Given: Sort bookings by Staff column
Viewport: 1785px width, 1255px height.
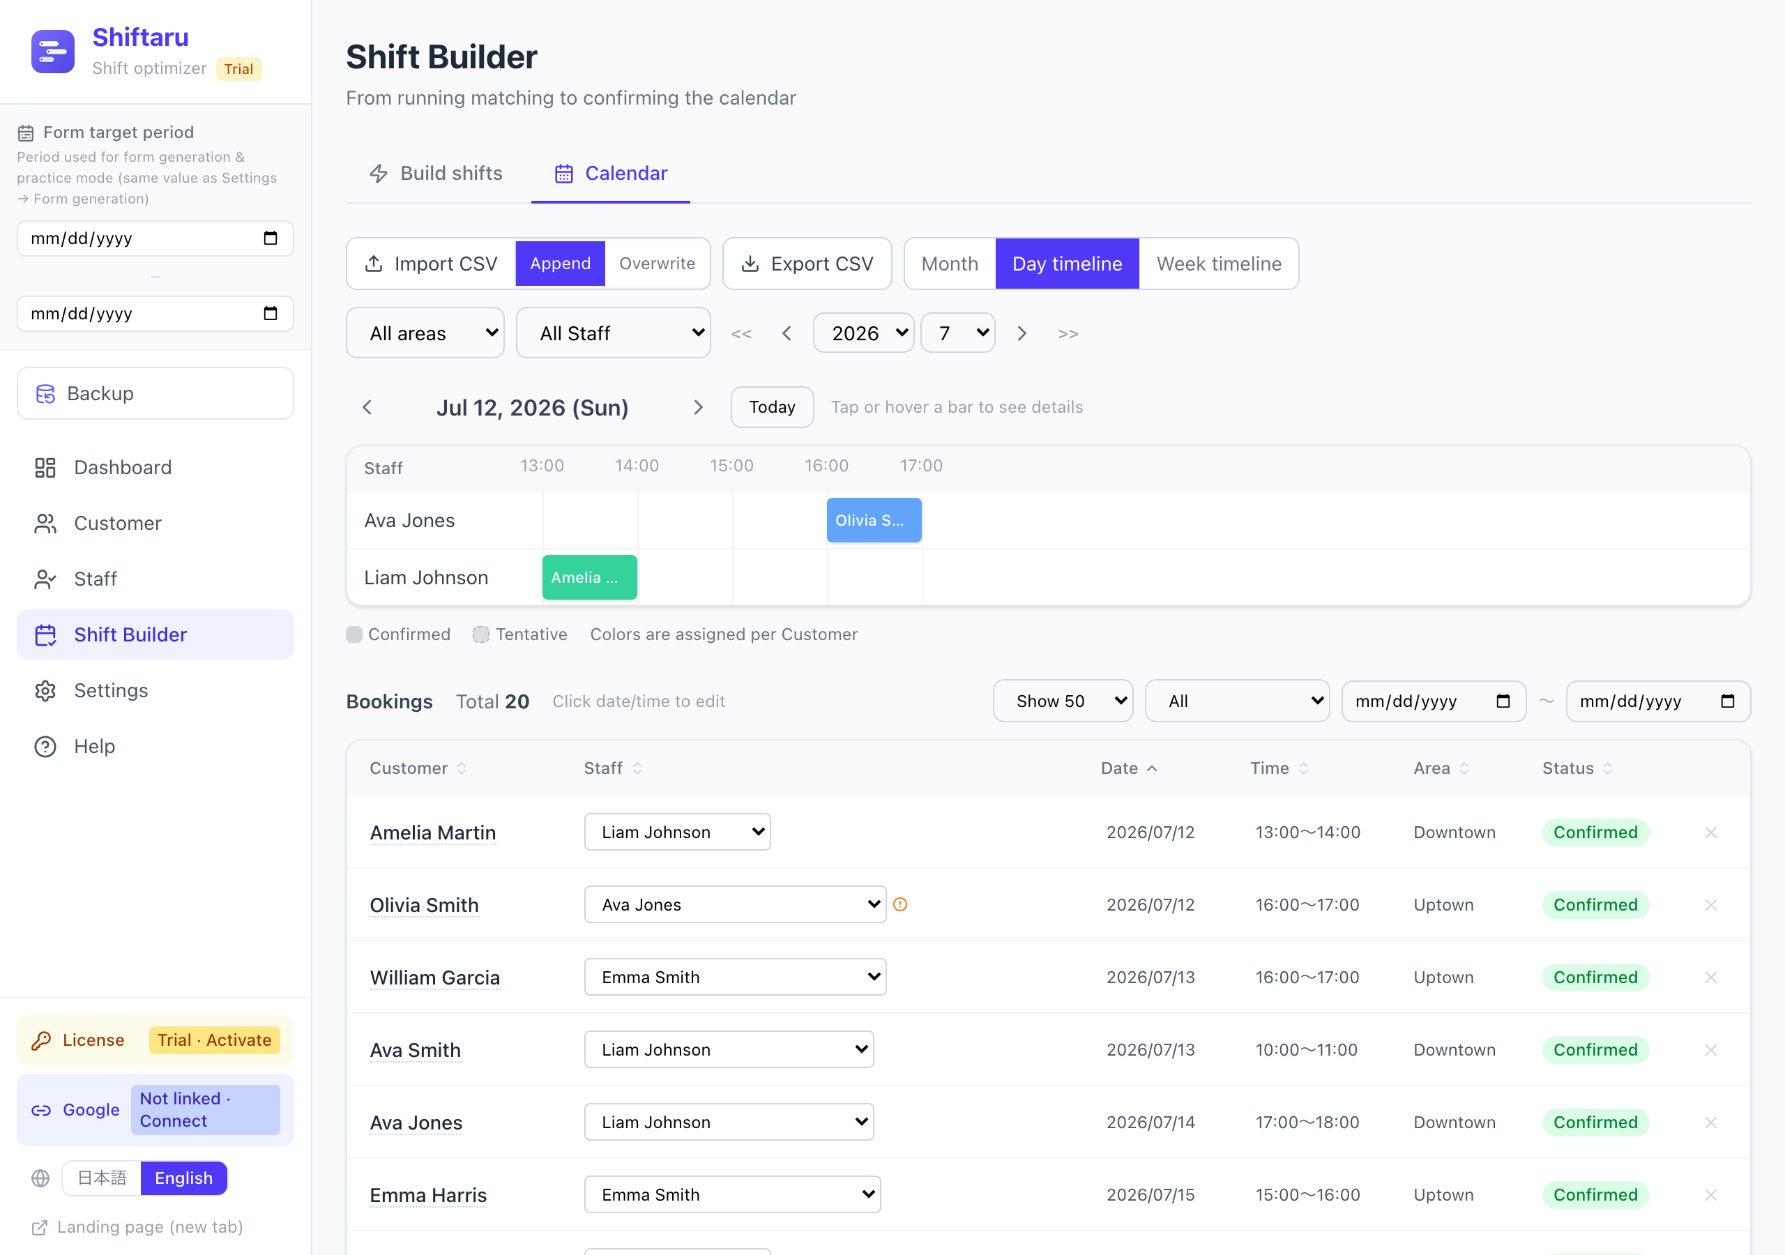Looking at the screenshot, I should tap(613, 768).
